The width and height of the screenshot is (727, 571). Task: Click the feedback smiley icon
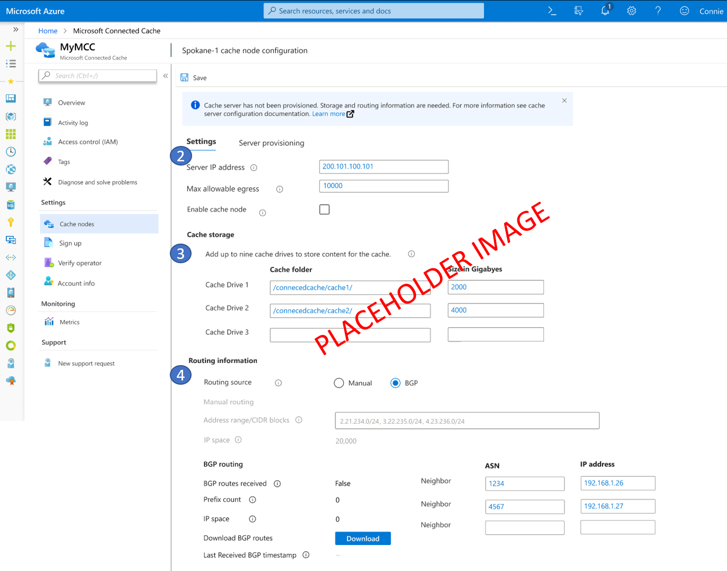coord(685,11)
